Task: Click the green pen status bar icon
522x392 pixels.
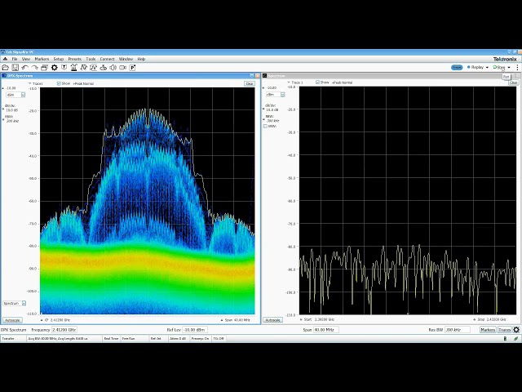Action: pyautogui.click(x=515, y=339)
